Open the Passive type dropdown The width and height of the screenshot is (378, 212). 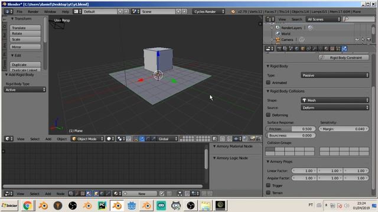tap(335, 75)
